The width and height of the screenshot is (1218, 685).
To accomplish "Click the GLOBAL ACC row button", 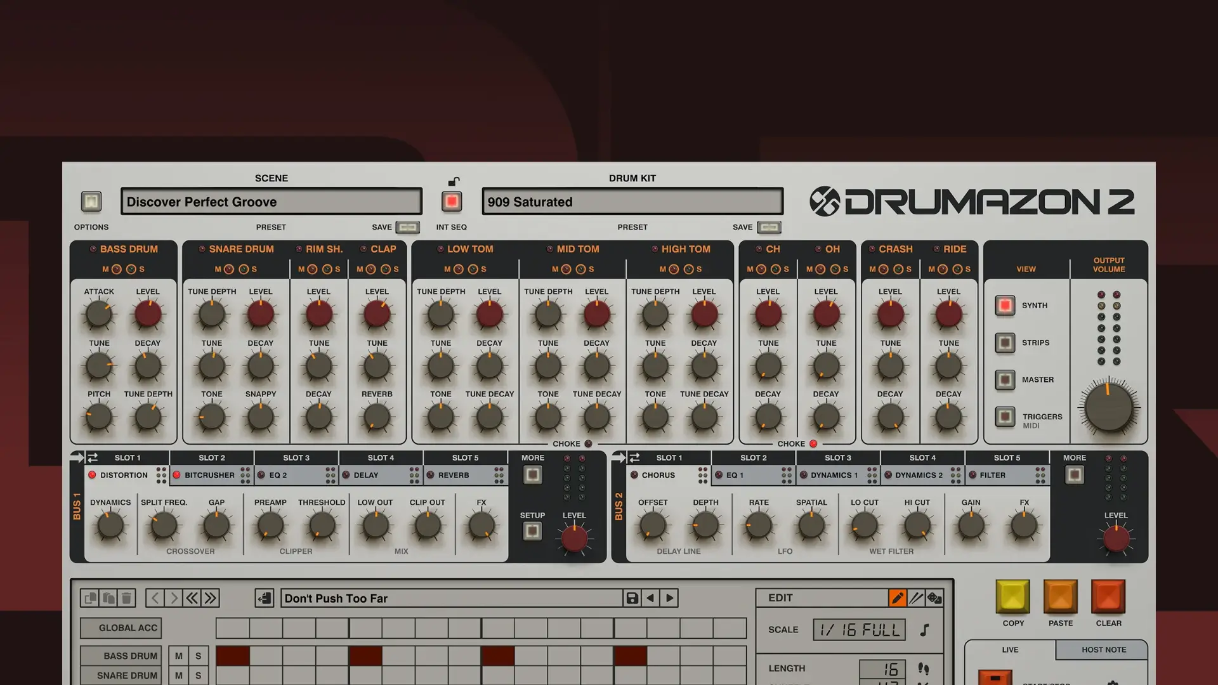I will [x=121, y=628].
